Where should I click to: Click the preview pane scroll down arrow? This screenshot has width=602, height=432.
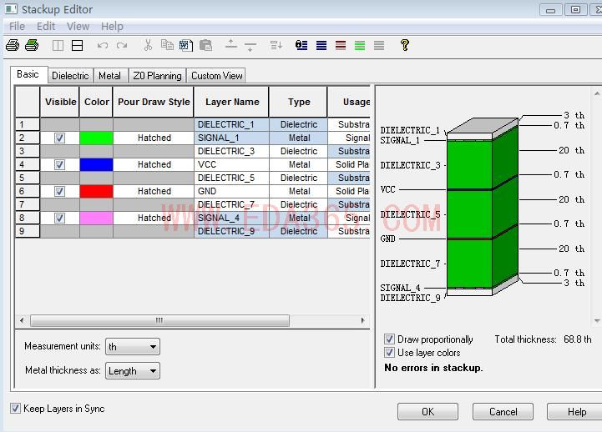point(597,321)
